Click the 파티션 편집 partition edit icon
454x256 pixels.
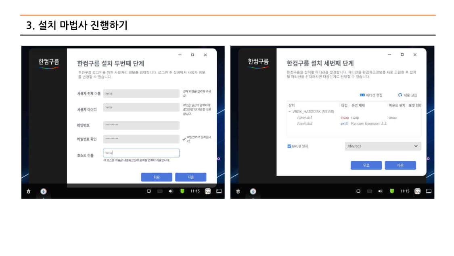pos(362,95)
